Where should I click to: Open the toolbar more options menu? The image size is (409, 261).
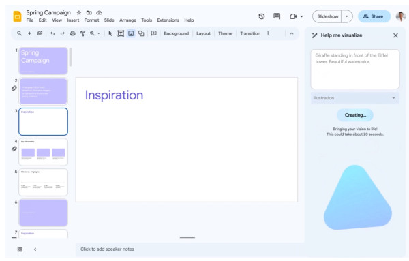(x=268, y=33)
